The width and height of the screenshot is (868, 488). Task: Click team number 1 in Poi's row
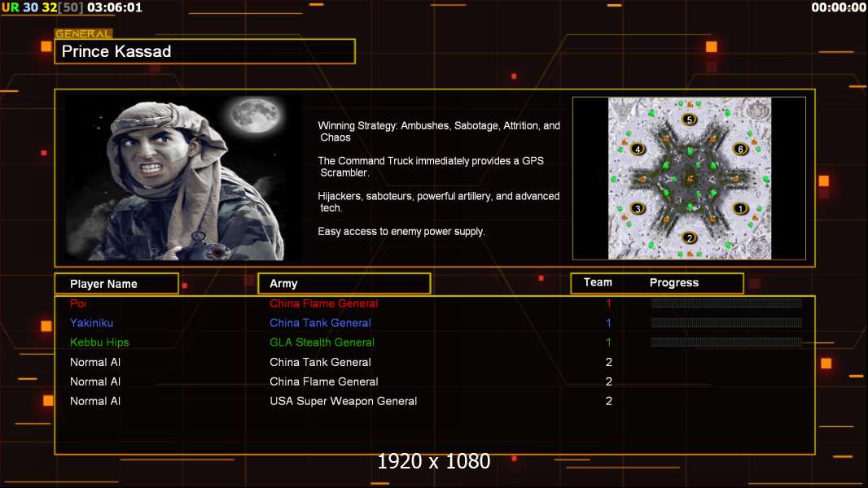(x=608, y=303)
